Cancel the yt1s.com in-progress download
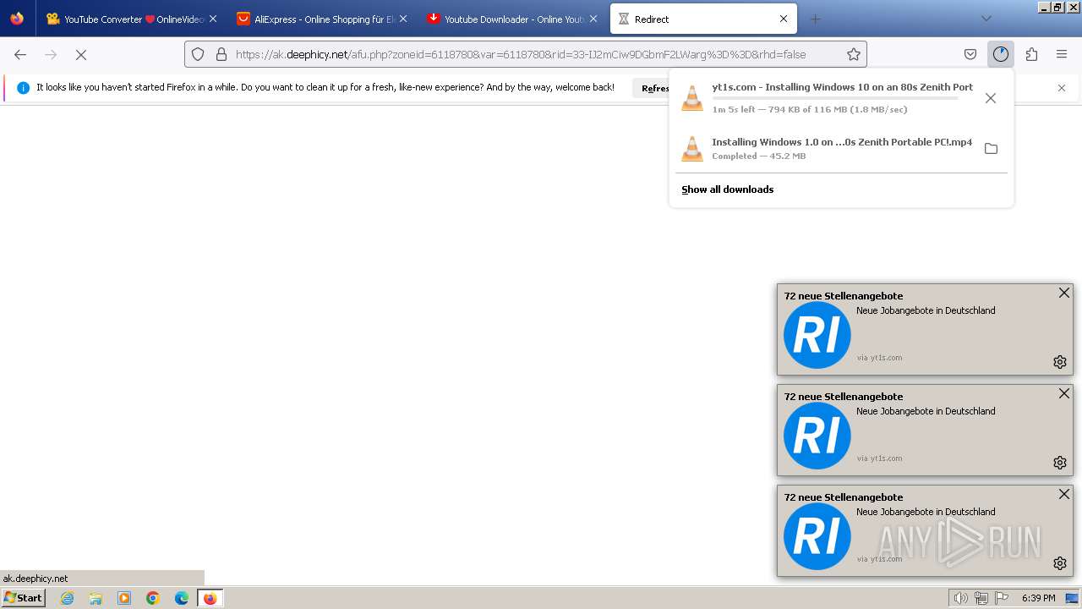The width and height of the screenshot is (1082, 609). [x=991, y=98]
